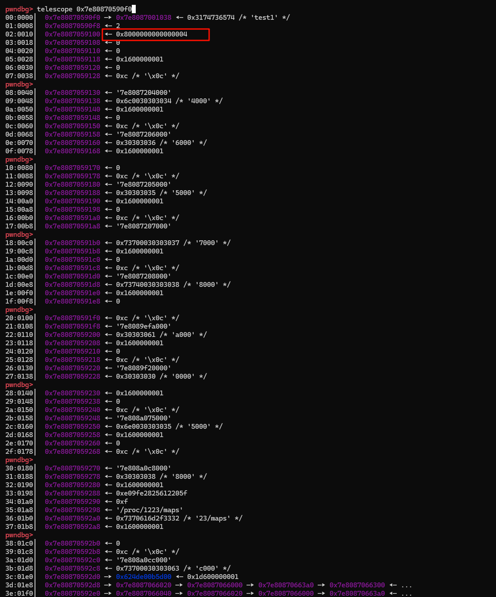The height and width of the screenshot is (597, 496).
Task: Click pointer address 0x7e8087001038
Action: point(144,18)
